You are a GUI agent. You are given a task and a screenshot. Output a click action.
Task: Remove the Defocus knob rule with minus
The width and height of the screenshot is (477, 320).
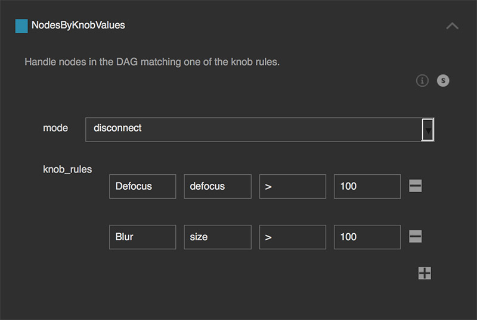pos(416,186)
